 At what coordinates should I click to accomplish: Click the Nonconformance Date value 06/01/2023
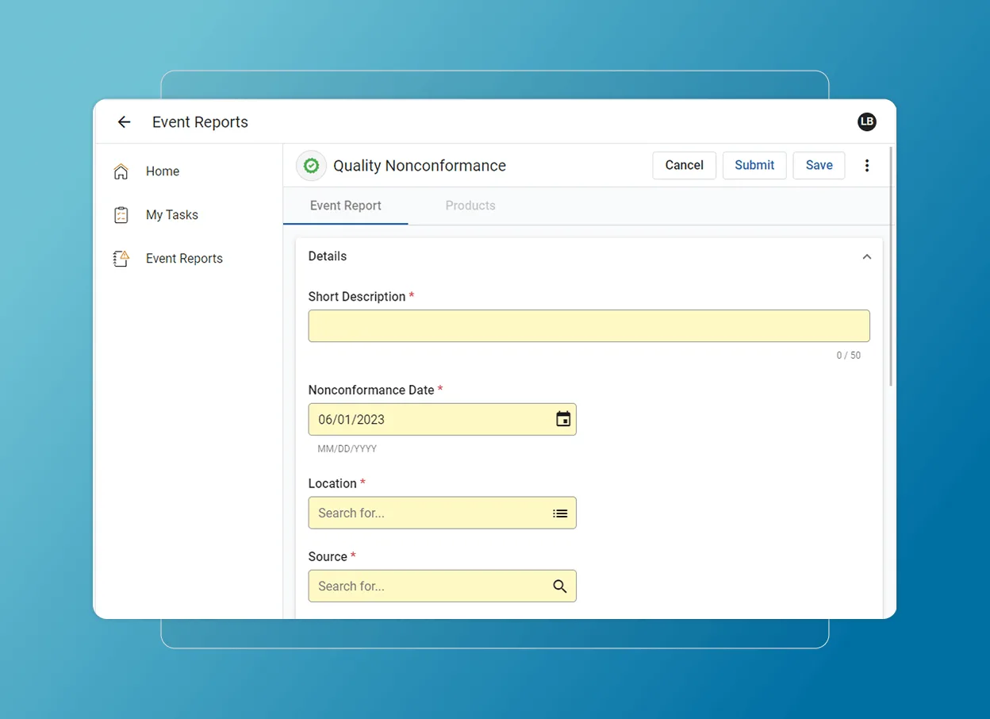pyautogui.click(x=351, y=419)
